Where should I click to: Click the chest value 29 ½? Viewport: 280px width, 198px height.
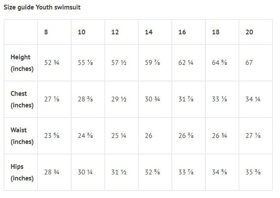(119, 99)
